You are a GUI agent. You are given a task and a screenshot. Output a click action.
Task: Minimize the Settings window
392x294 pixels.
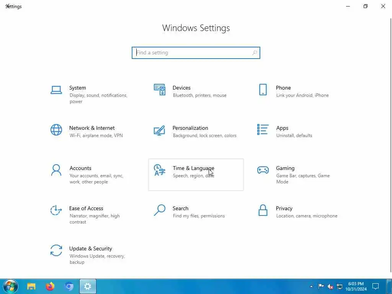pyautogui.click(x=348, y=6)
